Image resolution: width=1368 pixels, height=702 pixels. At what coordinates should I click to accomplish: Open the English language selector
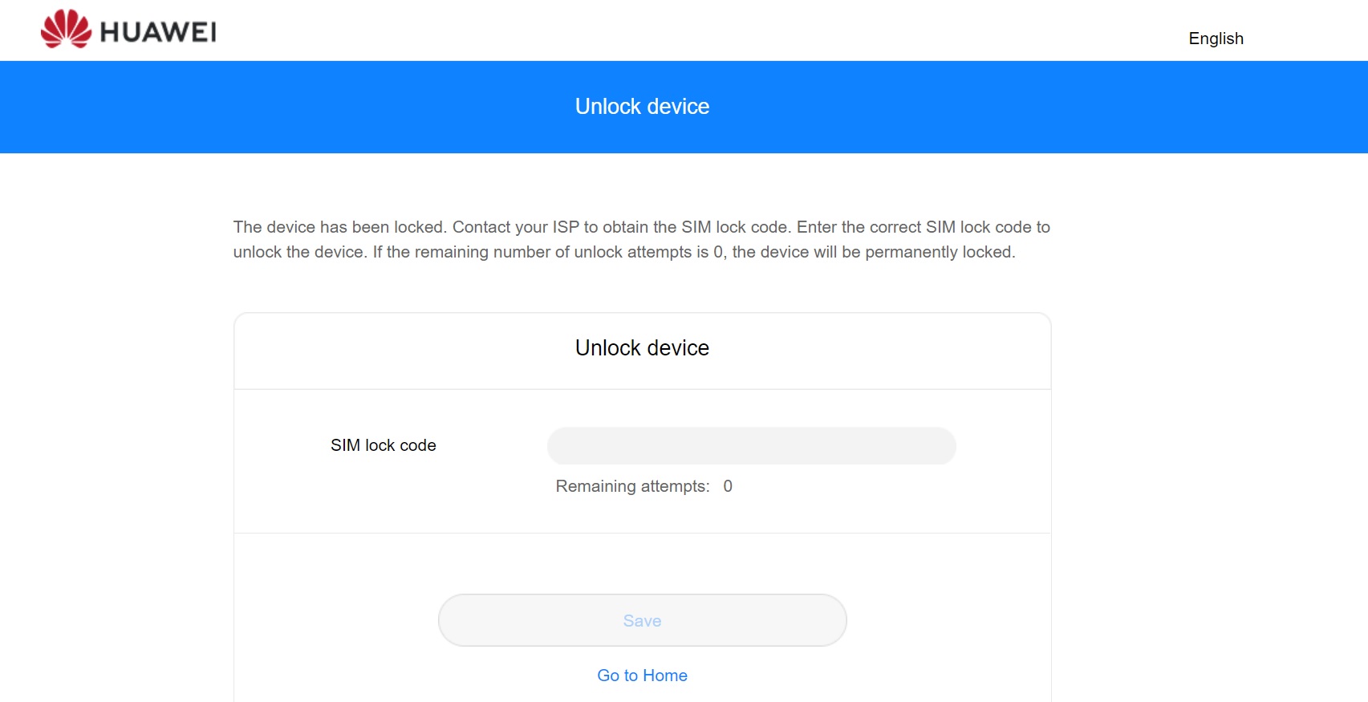(x=1216, y=39)
